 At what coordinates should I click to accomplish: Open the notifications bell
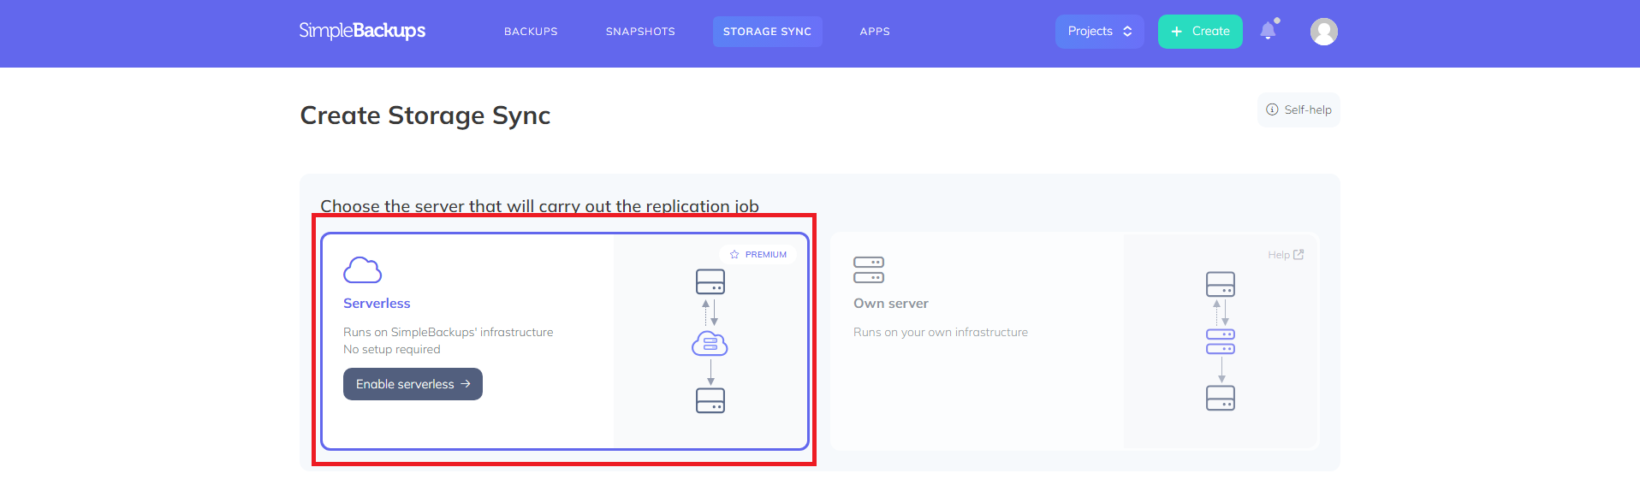pos(1268,31)
